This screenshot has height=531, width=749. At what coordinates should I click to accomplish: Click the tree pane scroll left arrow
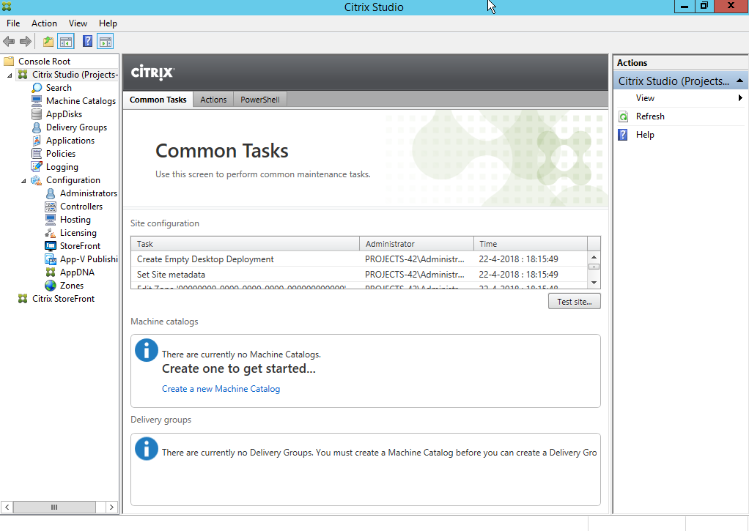(7, 507)
